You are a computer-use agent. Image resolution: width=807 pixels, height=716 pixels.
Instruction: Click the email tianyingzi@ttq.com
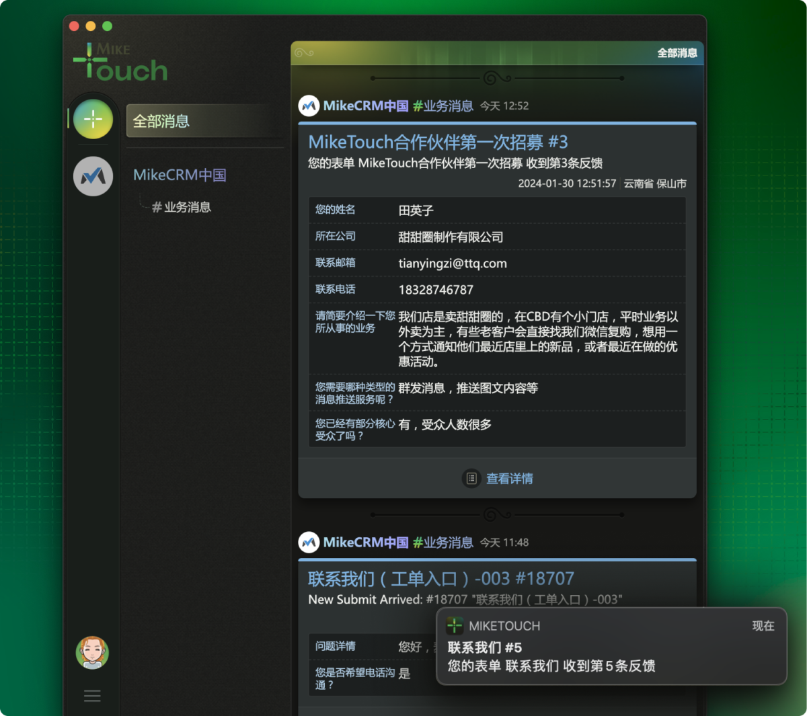point(453,264)
